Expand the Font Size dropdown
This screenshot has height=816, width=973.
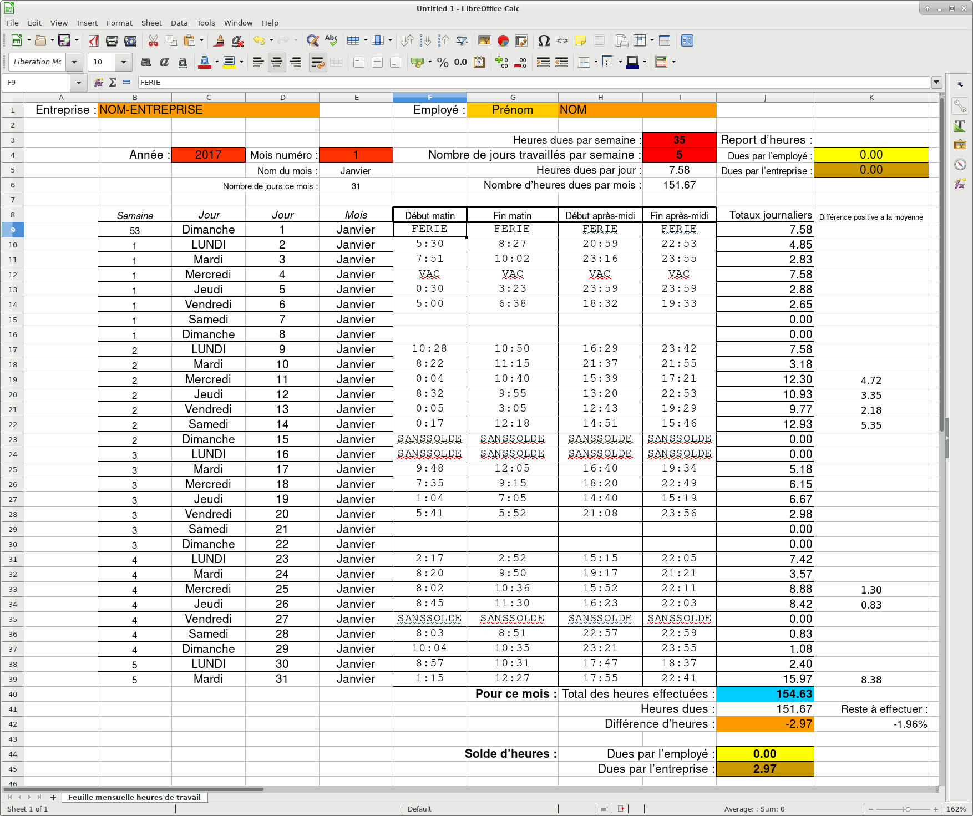124,62
